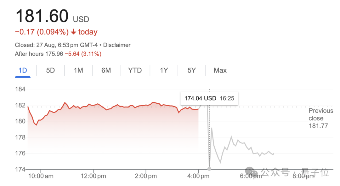Select the Max range tab
Viewport: 340px width, 186px height.
pyautogui.click(x=220, y=70)
